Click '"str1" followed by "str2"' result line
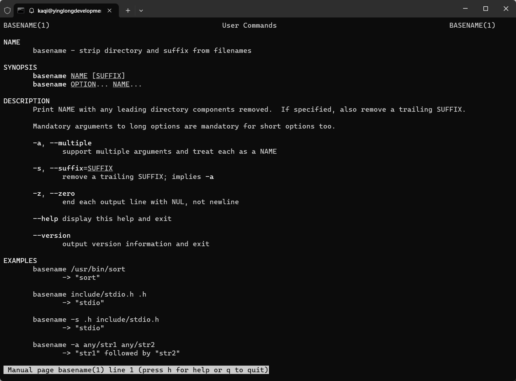This screenshot has height=381, width=516. click(121, 353)
